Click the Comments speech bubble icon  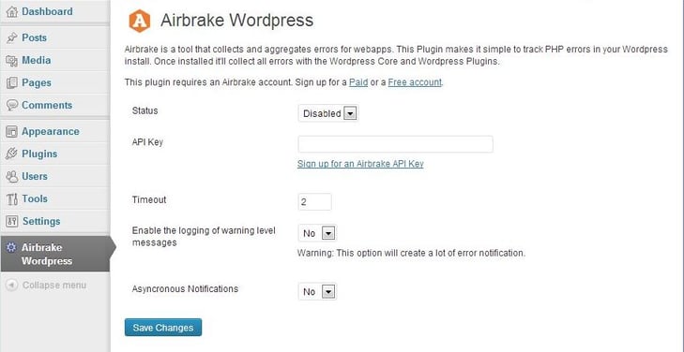(x=12, y=105)
